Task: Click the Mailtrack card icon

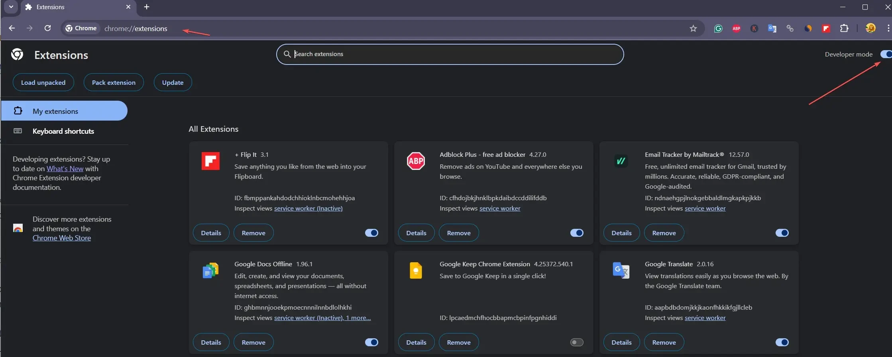Action: pyautogui.click(x=621, y=161)
